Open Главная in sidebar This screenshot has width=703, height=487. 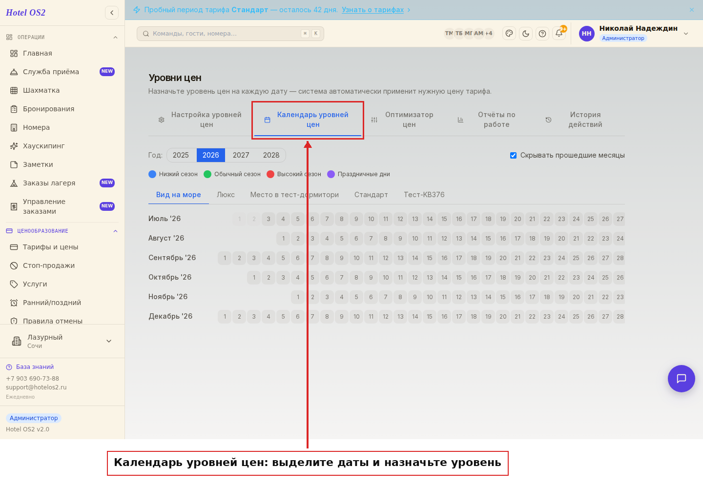click(x=62, y=53)
